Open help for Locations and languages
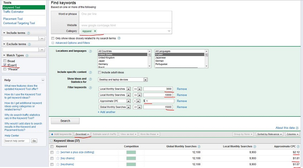 pos(90,51)
